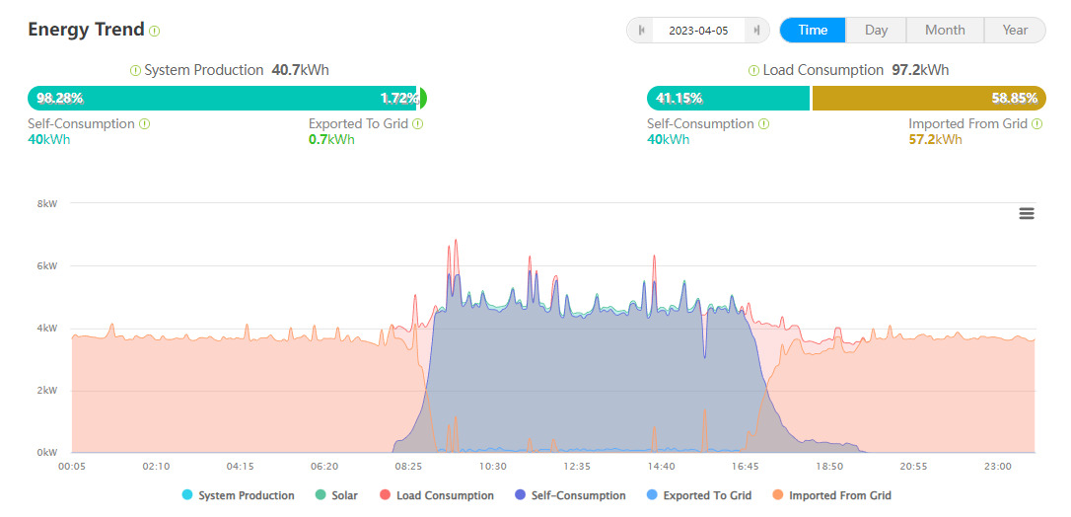
Task: Switch to the Year tab
Action: pos(1015,30)
